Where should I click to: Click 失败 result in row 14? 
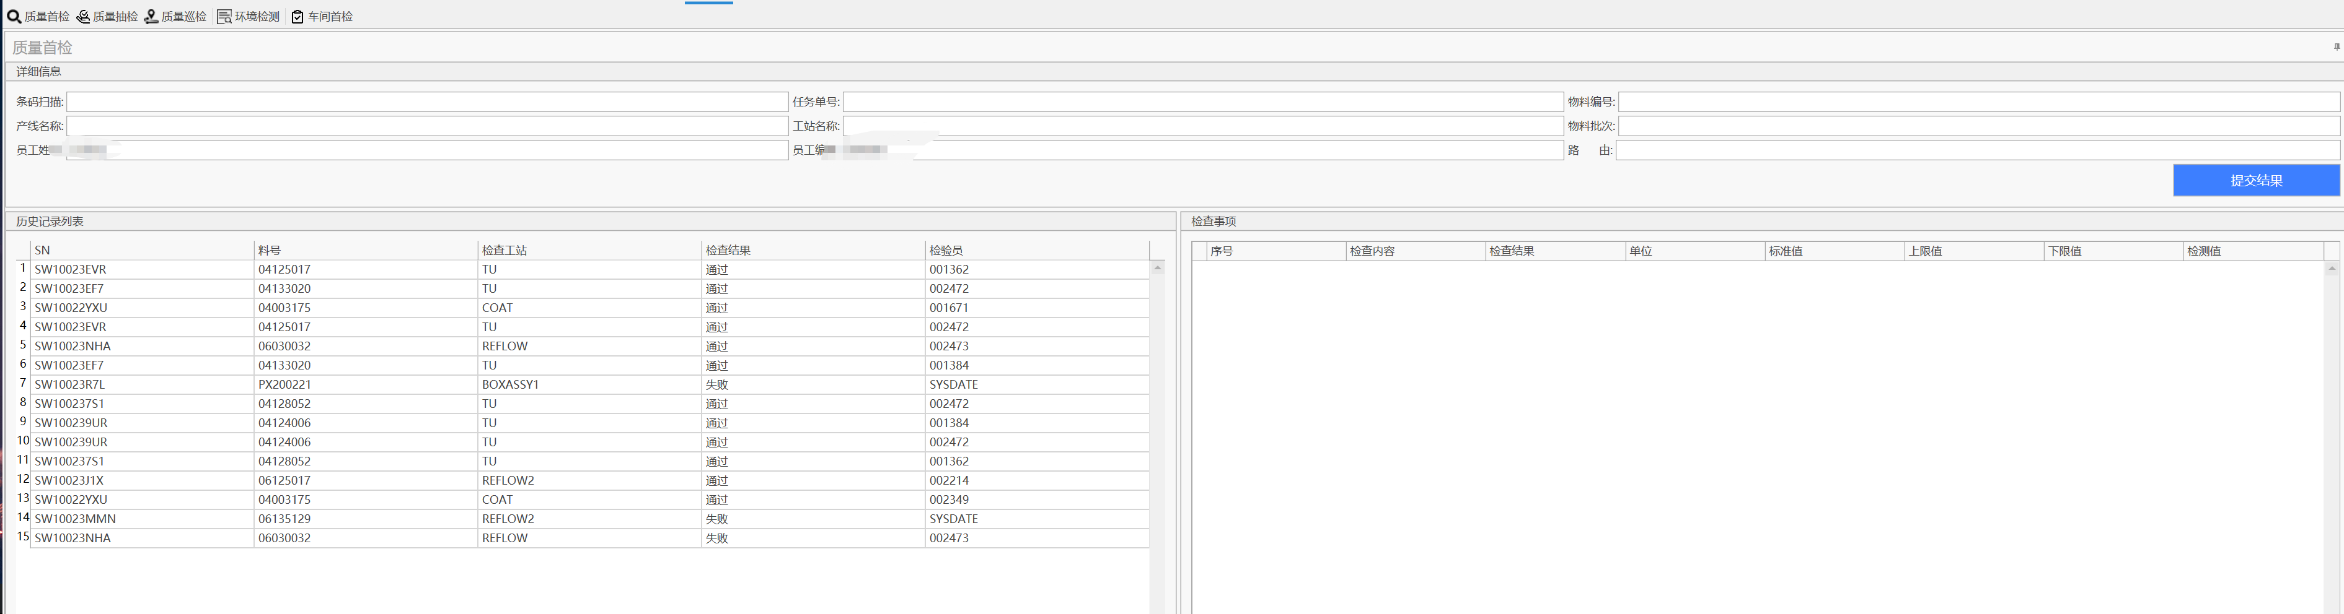coord(814,519)
